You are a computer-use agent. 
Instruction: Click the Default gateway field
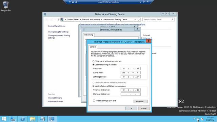pyautogui.click(x=131, y=77)
